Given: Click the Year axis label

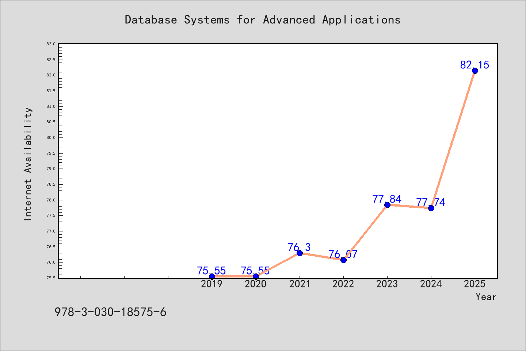Looking at the screenshot, I should pyautogui.click(x=486, y=297).
